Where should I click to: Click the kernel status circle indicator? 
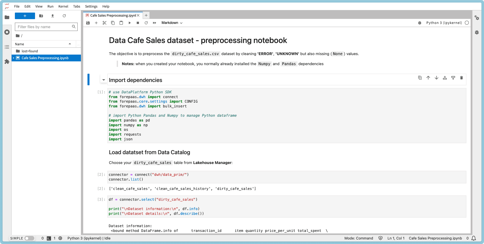[467, 23]
